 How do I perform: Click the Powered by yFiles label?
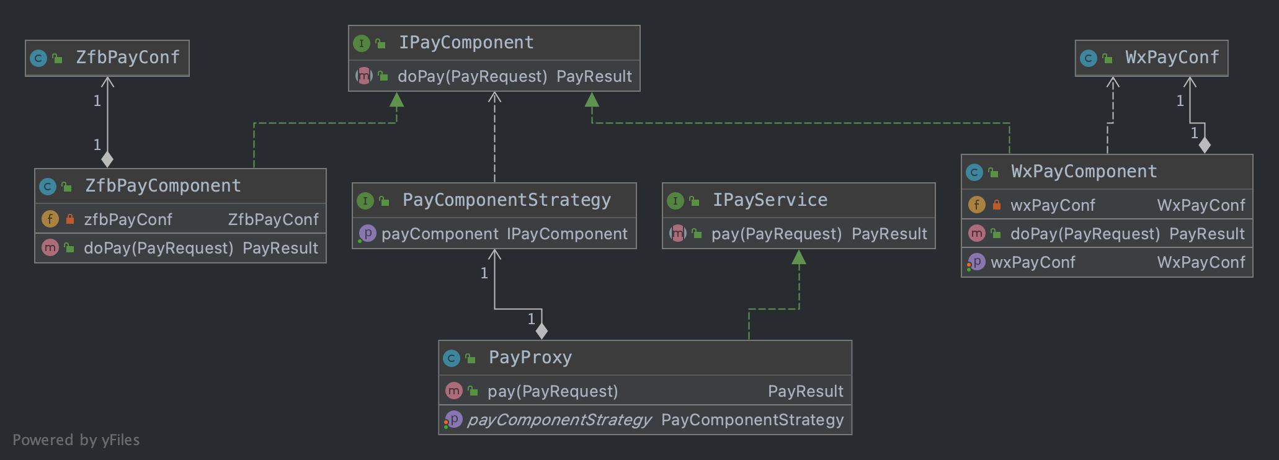pos(76,440)
